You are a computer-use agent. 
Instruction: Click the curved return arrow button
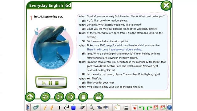point(45,97)
